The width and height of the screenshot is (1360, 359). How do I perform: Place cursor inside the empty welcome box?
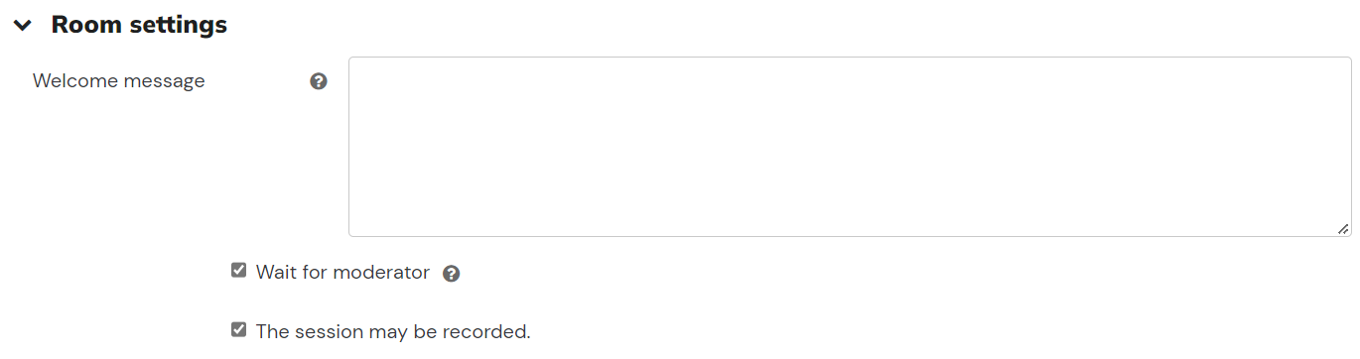850,147
